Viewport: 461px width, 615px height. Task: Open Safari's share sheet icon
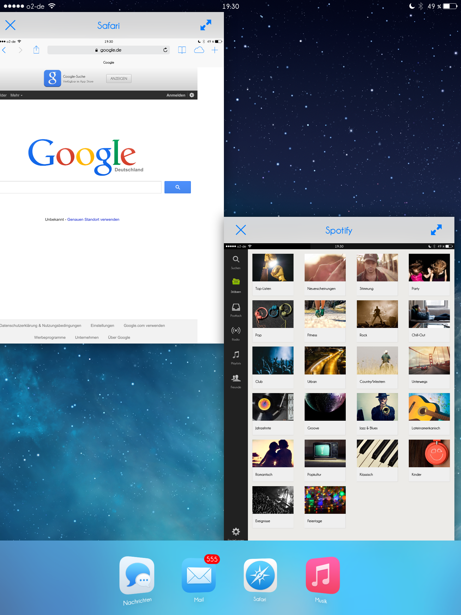click(36, 50)
